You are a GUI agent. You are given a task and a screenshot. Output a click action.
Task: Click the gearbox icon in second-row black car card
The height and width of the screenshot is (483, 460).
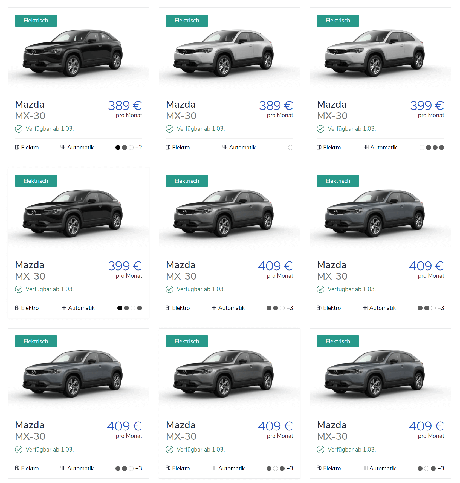pyautogui.click(x=64, y=308)
